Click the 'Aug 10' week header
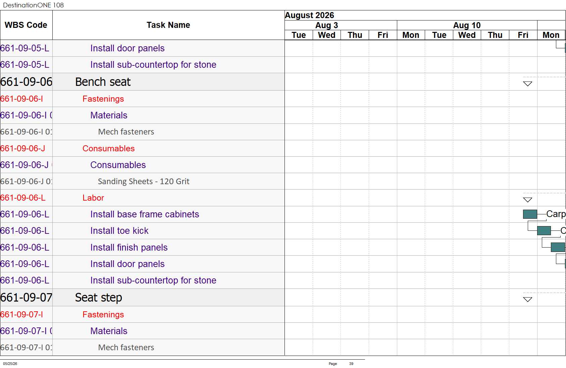Screen dimensions: 566x368 pos(467,25)
